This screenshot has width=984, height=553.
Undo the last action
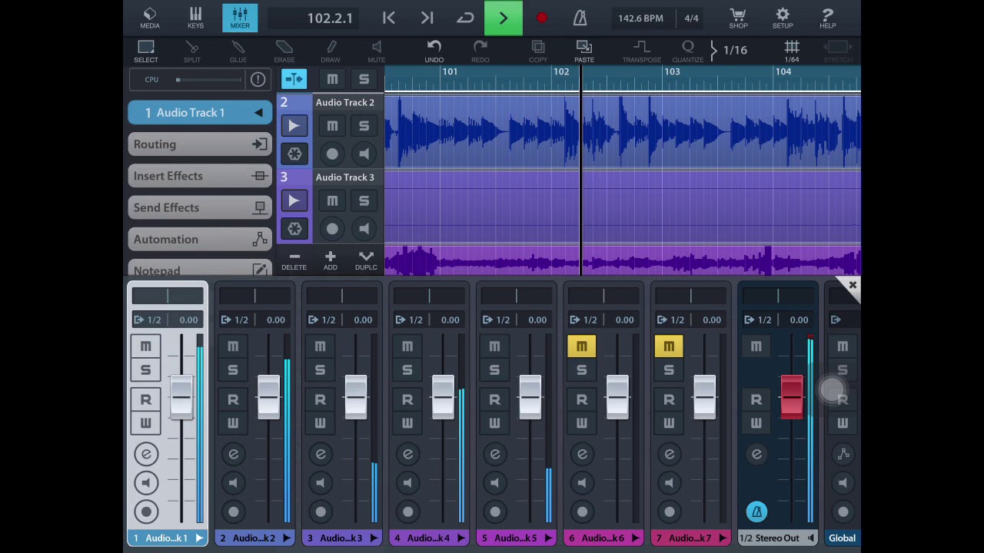(x=434, y=51)
